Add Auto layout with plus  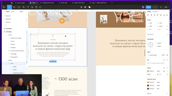coord(167,34)
